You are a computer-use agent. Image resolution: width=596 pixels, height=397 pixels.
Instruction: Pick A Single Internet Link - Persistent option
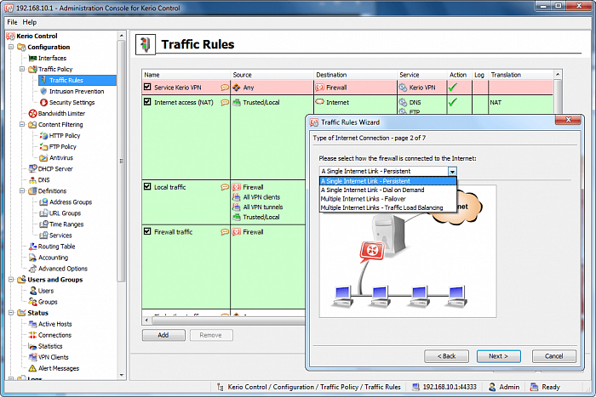[x=387, y=181]
